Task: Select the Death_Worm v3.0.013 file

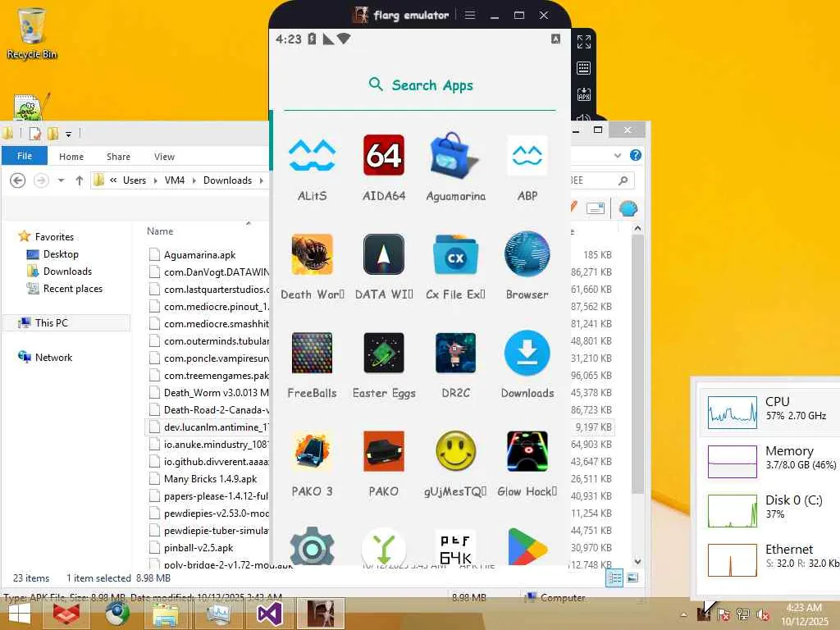Action: click(x=216, y=393)
